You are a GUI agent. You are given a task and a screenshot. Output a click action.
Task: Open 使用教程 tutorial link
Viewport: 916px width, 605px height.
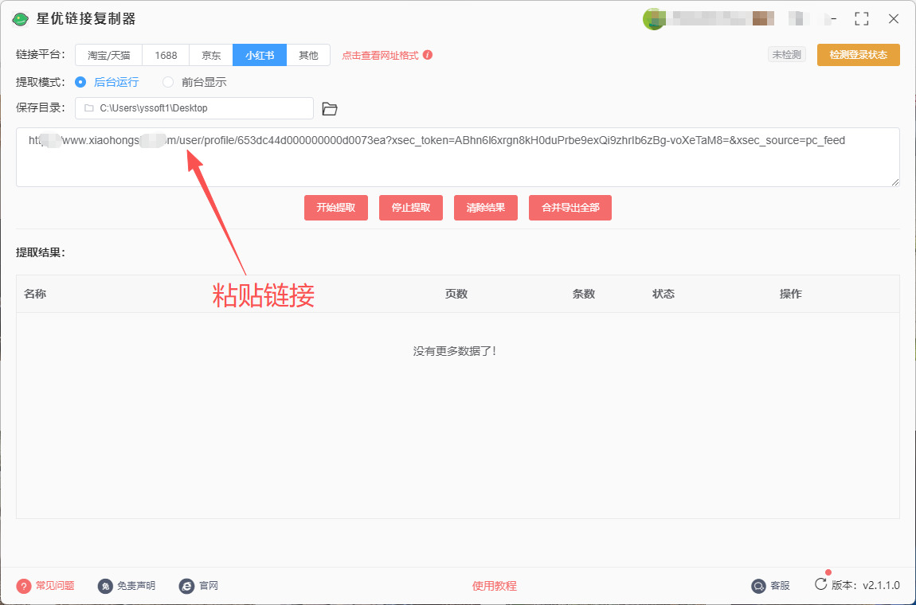[494, 586]
